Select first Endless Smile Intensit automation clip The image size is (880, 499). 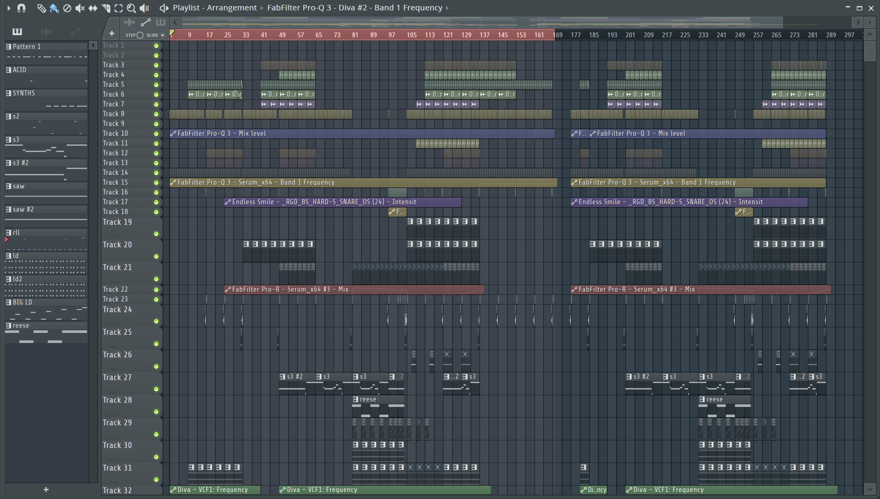click(343, 202)
